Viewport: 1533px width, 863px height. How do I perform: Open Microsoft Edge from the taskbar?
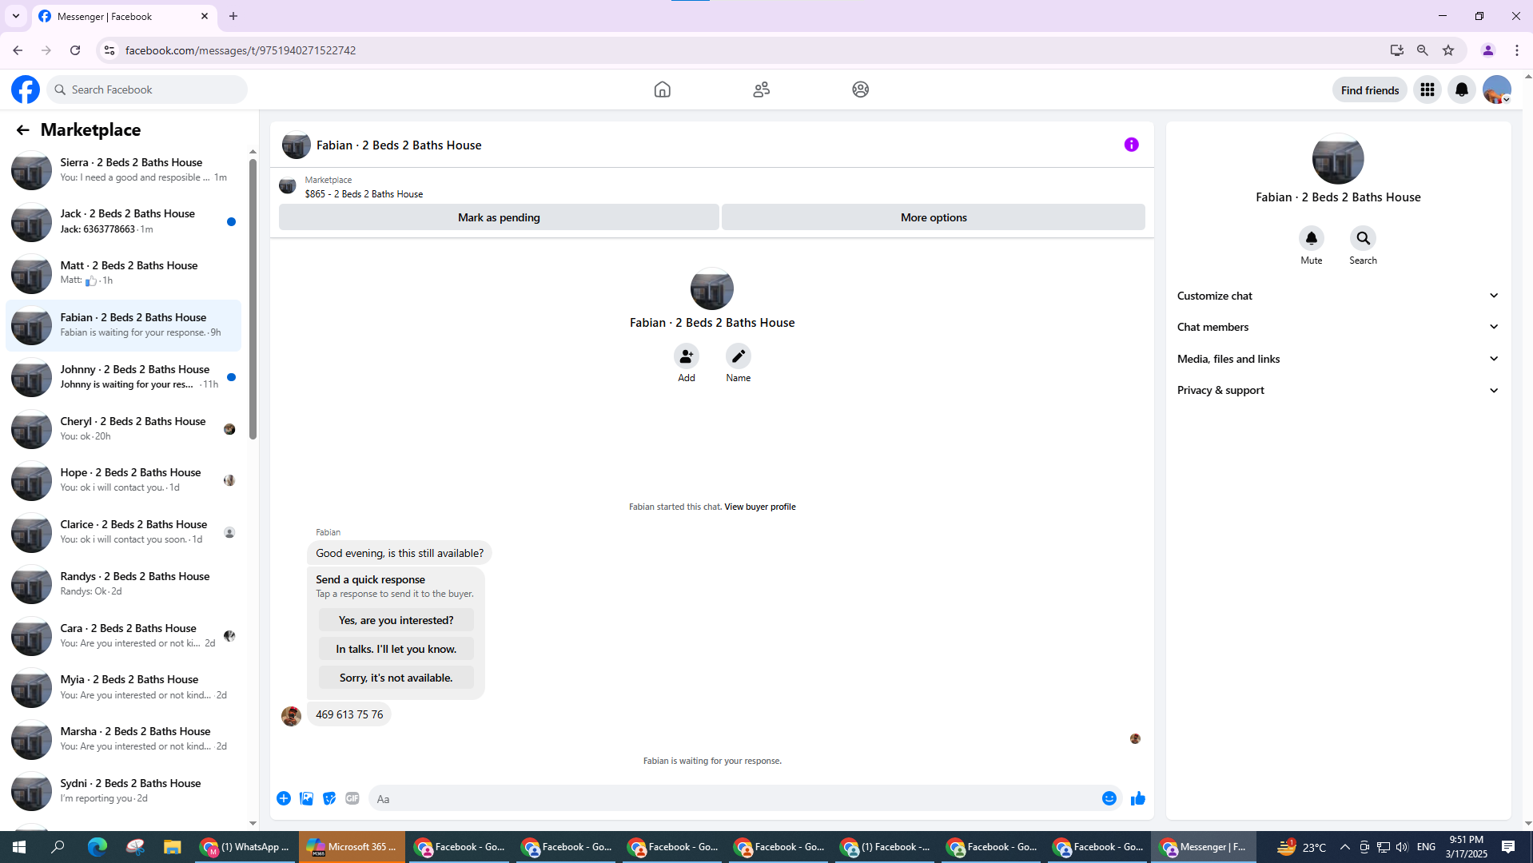(x=97, y=847)
